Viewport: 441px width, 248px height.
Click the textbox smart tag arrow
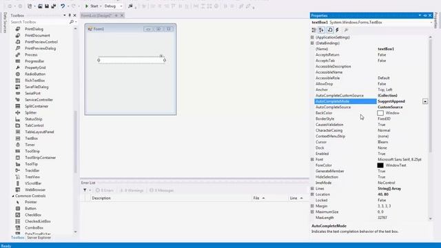click(x=161, y=56)
